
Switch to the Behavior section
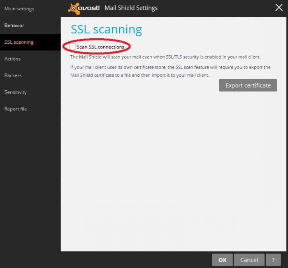(x=14, y=26)
